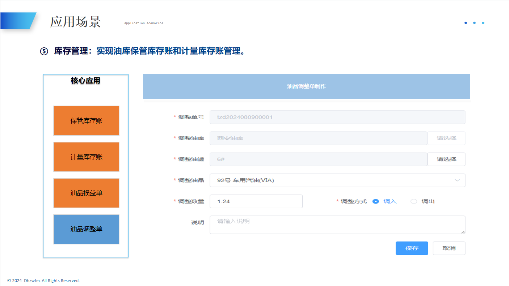Click the textarea resize grip in 说明 box
The image size is (509, 286).
tap(463, 231)
